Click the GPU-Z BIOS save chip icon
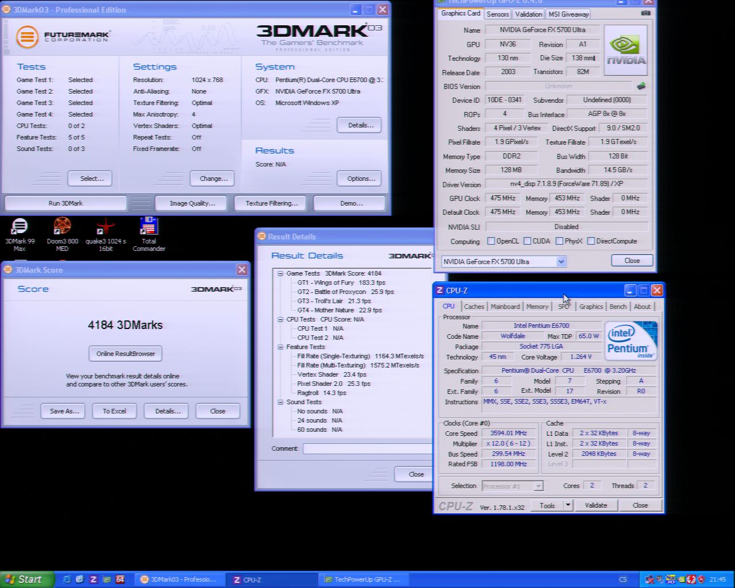735x588 pixels. click(641, 86)
